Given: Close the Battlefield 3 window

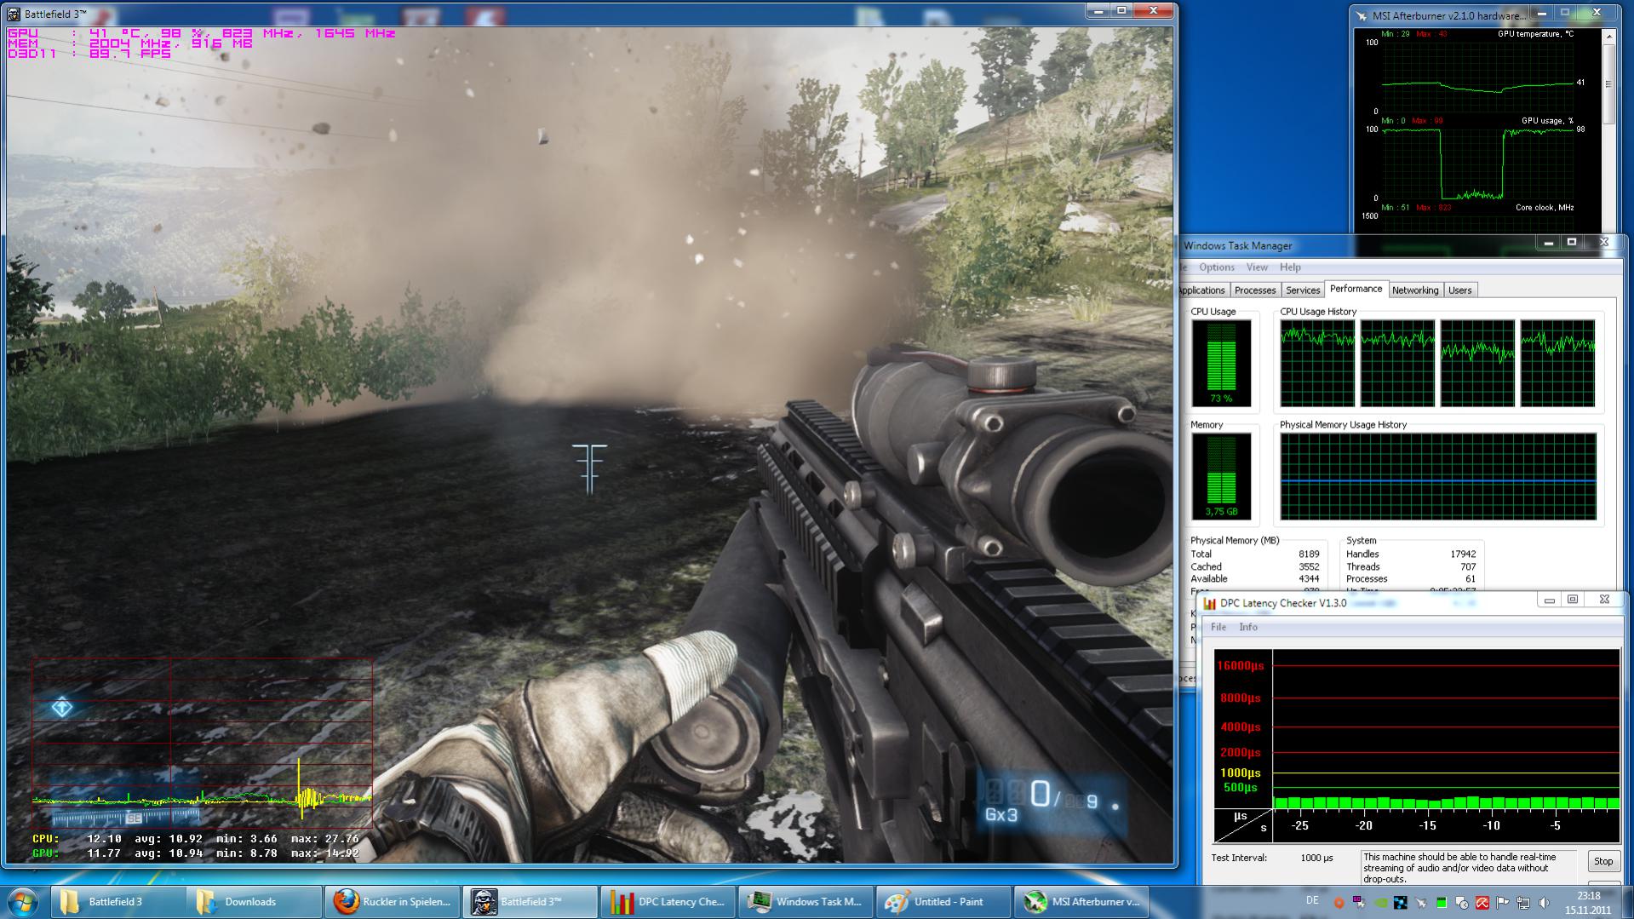Looking at the screenshot, I should pyautogui.click(x=1153, y=11).
